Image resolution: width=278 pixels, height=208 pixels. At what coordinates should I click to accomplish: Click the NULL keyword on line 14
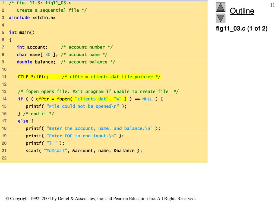(x=147, y=99)
